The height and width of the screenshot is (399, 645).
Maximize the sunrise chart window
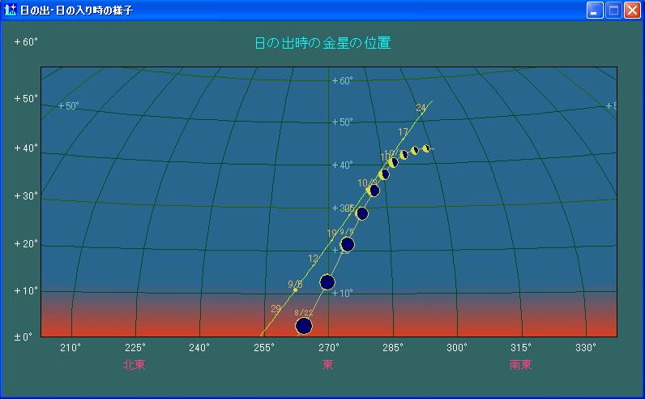point(613,11)
